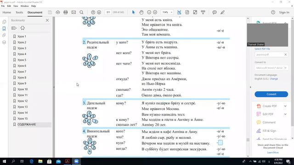Click the Sign In link

(x=284, y=12)
